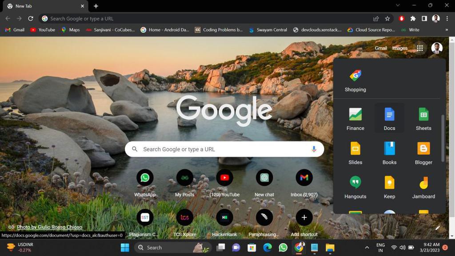The image size is (455, 256).
Task: Share this page icon in address bar
Action: (x=376, y=19)
